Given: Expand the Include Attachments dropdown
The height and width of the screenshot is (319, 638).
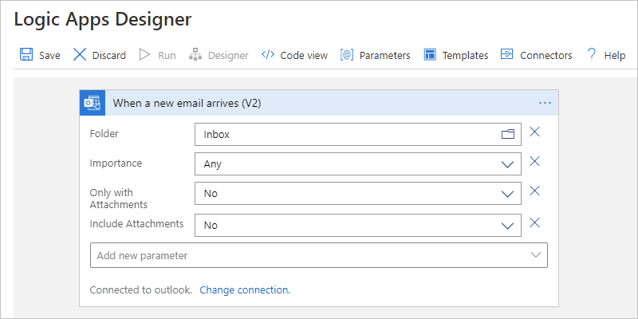Looking at the screenshot, I should [507, 226].
